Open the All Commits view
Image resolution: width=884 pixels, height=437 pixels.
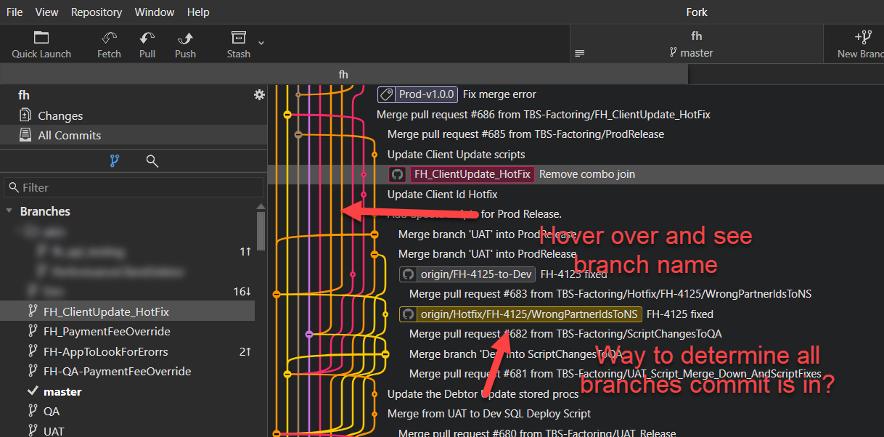70,135
